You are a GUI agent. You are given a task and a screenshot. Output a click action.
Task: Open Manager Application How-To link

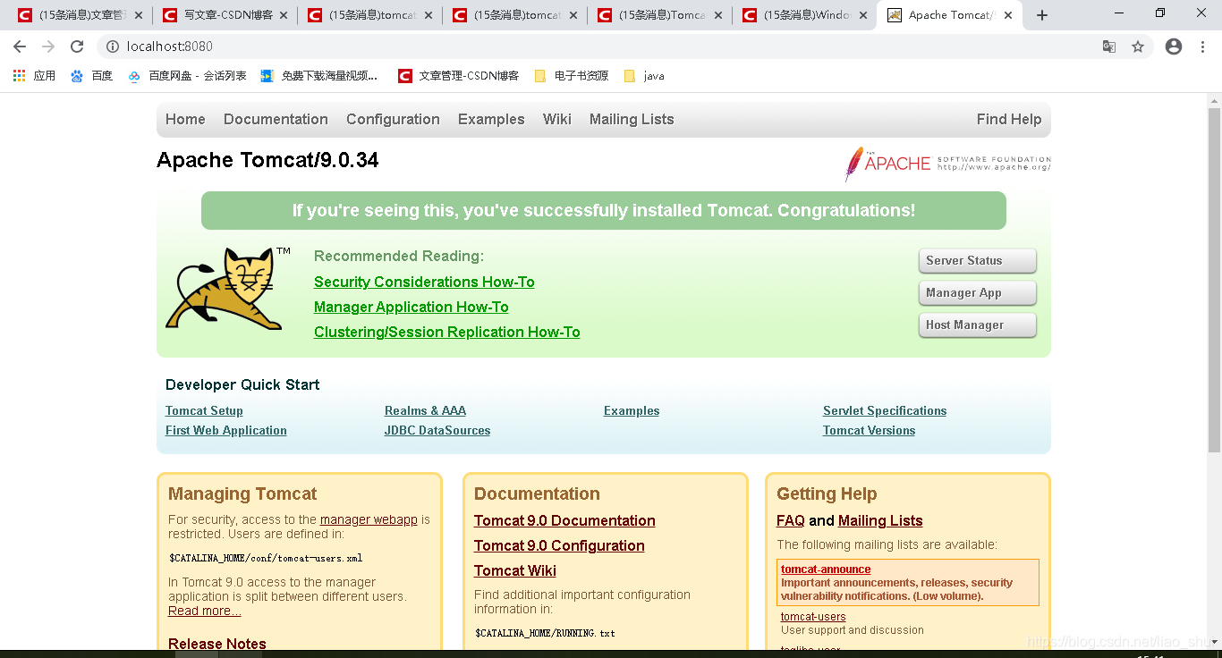pyautogui.click(x=412, y=308)
